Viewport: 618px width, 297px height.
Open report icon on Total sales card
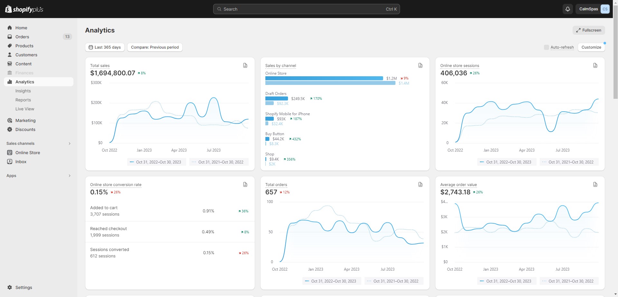[245, 65]
